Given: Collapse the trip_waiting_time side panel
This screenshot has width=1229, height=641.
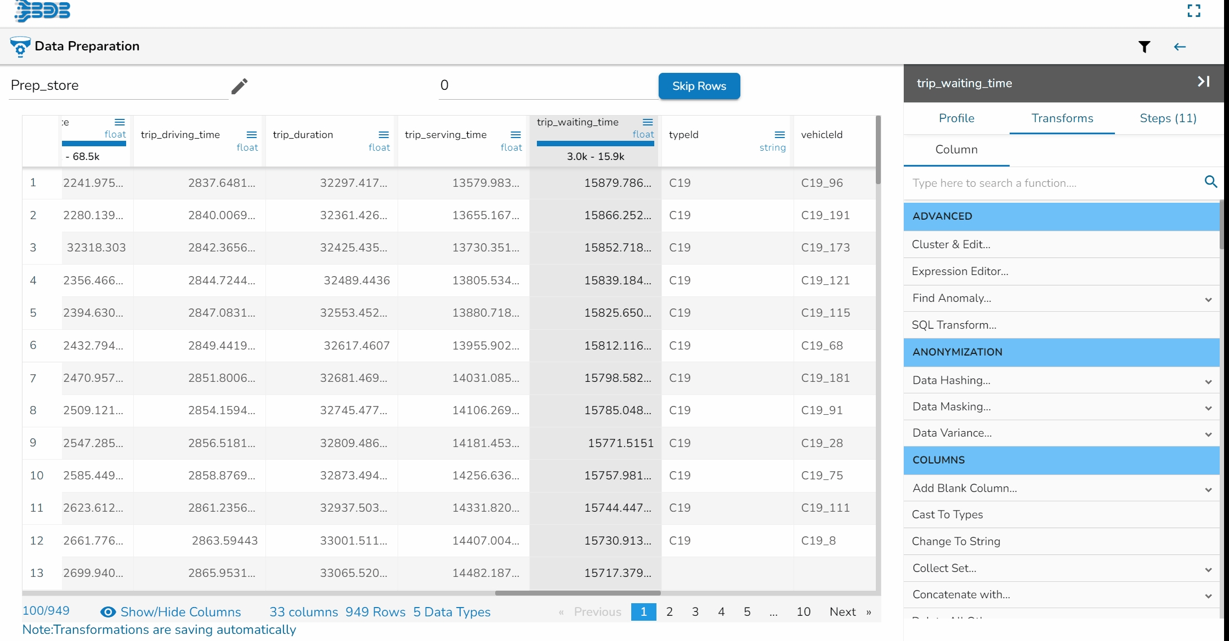Looking at the screenshot, I should (1203, 82).
